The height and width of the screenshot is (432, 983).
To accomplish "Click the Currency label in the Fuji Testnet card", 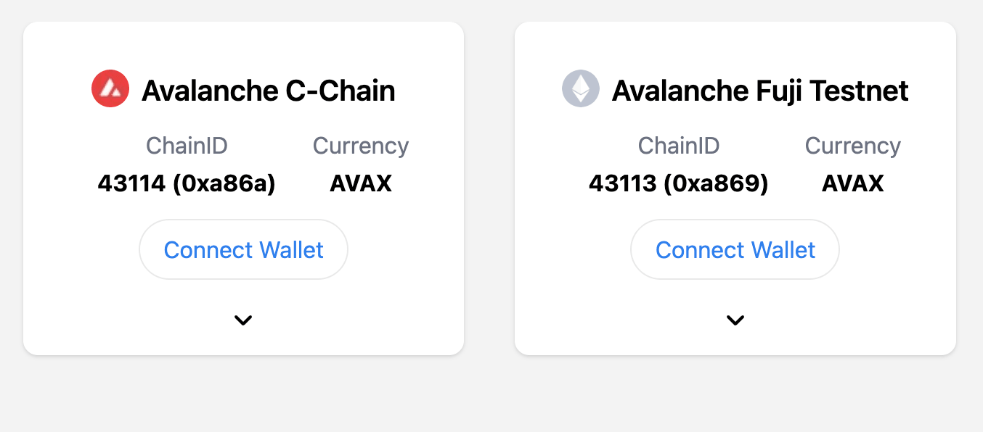I will tap(853, 146).
